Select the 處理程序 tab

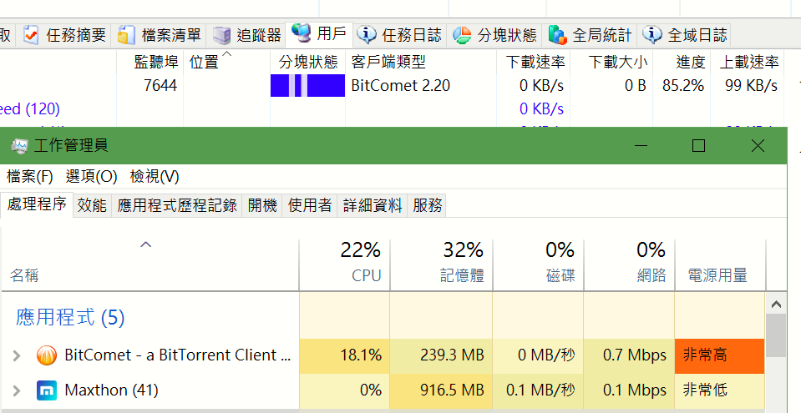tap(37, 204)
